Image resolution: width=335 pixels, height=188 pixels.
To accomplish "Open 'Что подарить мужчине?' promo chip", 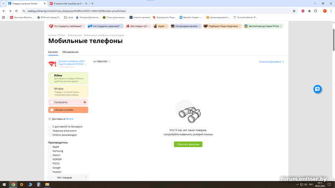I will click(106, 26).
